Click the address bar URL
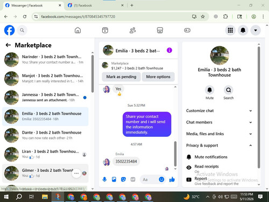Screen dimensions: 269x202 click(x=78, y=17)
